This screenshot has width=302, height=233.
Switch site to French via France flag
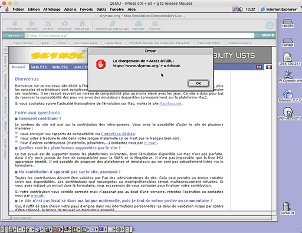click(269, 67)
